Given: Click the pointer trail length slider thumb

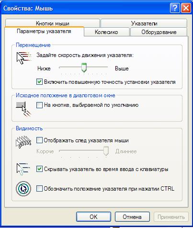Looking at the screenshot, I should tap(106, 151).
